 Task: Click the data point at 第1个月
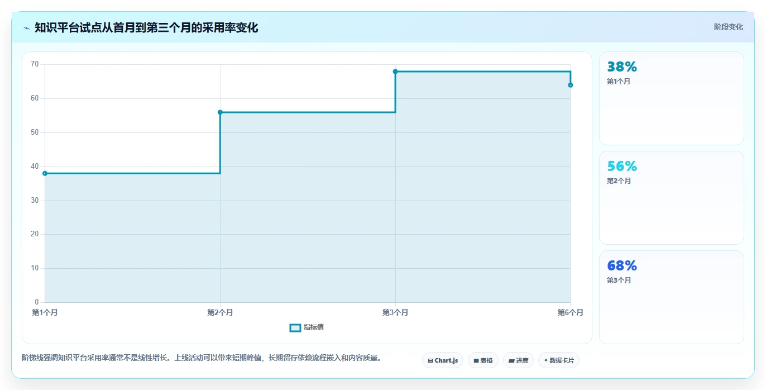[x=45, y=173]
